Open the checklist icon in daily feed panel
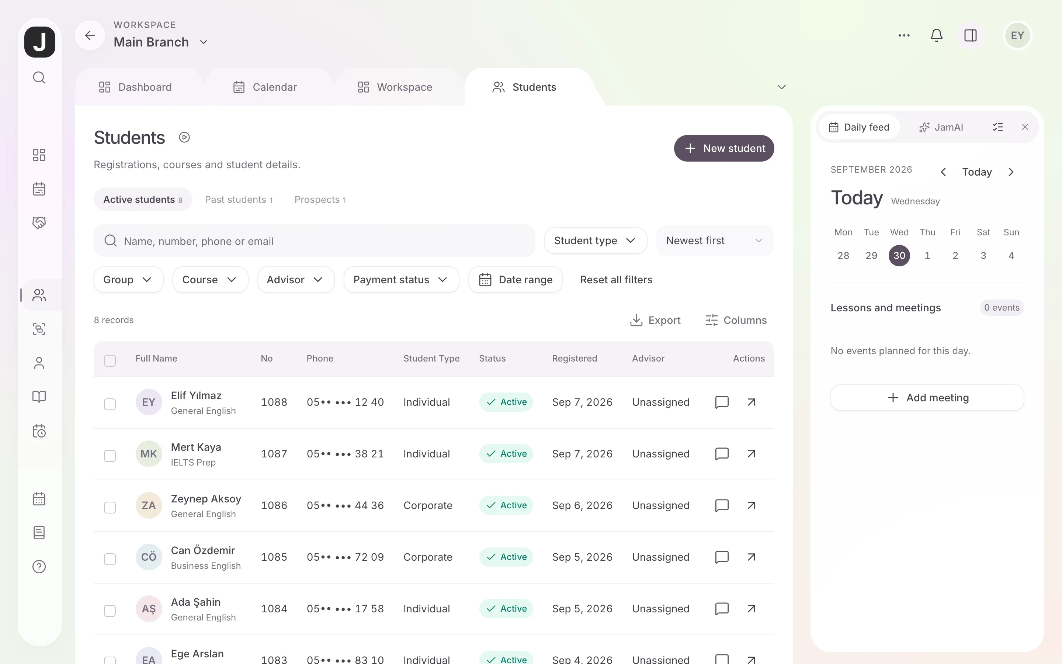This screenshot has width=1062, height=664. (997, 127)
